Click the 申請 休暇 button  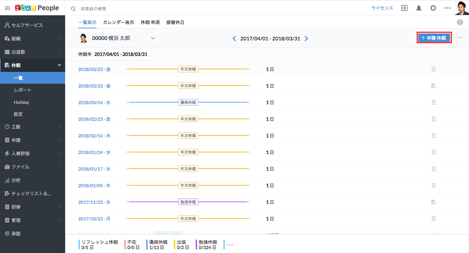(434, 38)
